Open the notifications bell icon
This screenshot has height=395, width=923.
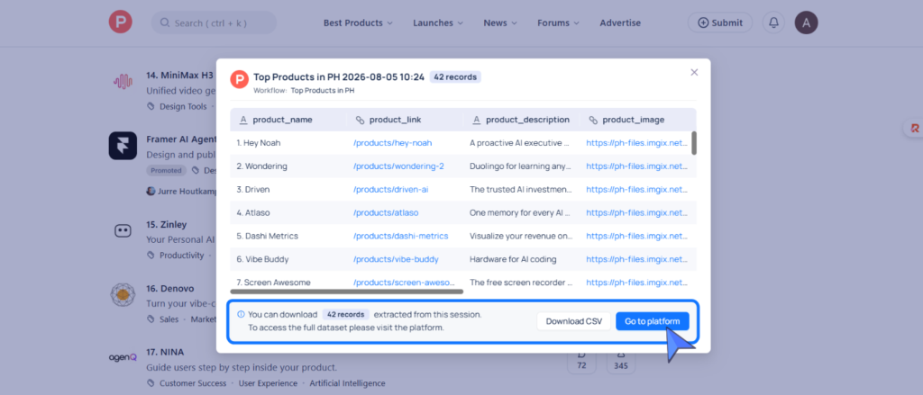[x=773, y=22]
